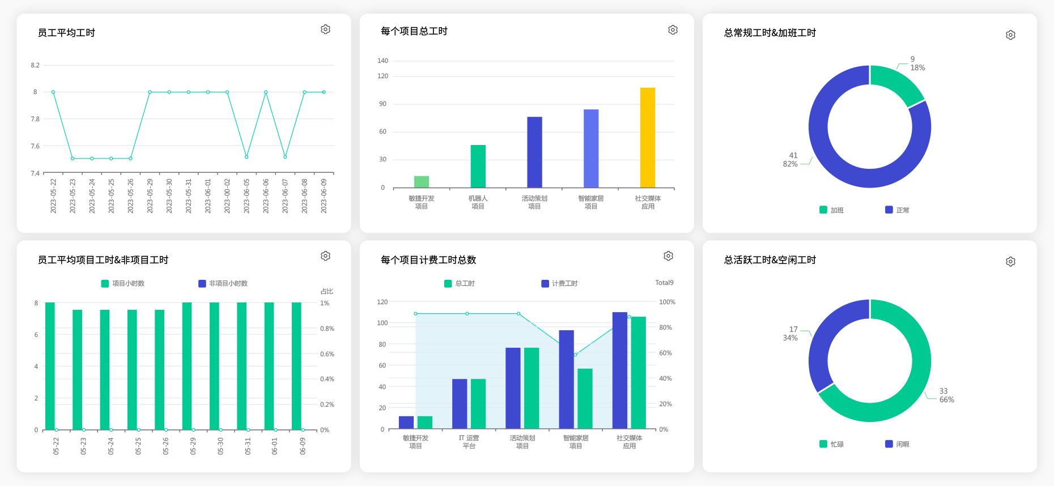Image resolution: width=1054 pixels, height=486 pixels.
Task: Click the yellow 社交媒体应用 bar
Action: [648, 138]
